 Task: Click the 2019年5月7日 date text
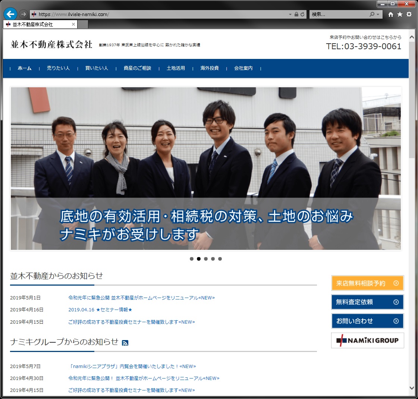[x=25, y=367]
